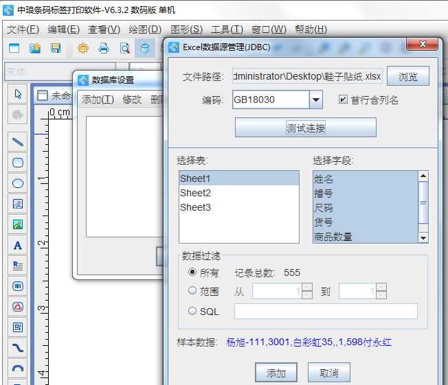
Task: Select the 范围 radio button
Action: point(193,291)
